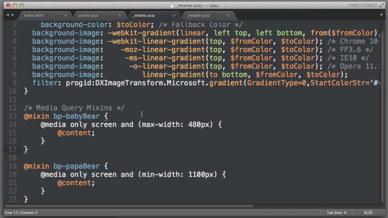Screen dimensions: 388x218
Task: Click -o-linear-gradient on line 7
Action: [x=167, y=66]
